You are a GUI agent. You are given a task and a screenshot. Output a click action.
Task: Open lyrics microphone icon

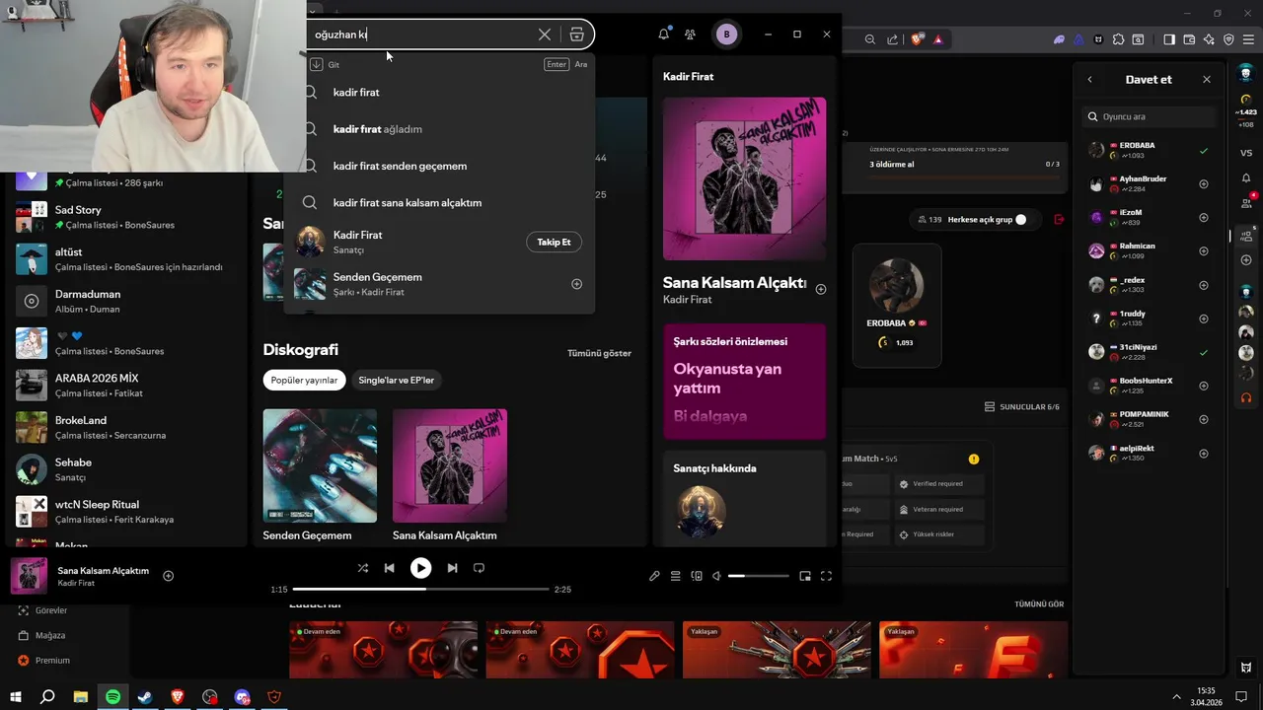(x=654, y=576)
